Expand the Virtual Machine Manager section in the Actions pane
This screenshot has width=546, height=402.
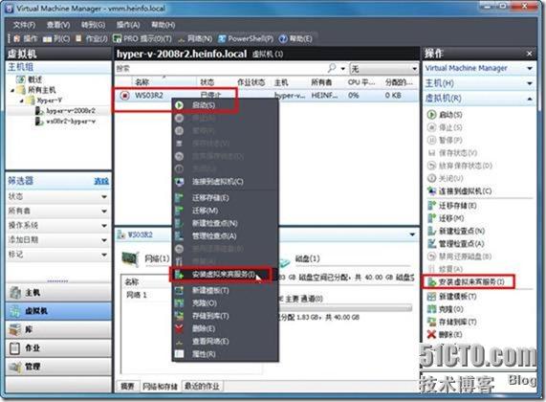point(530,68)
